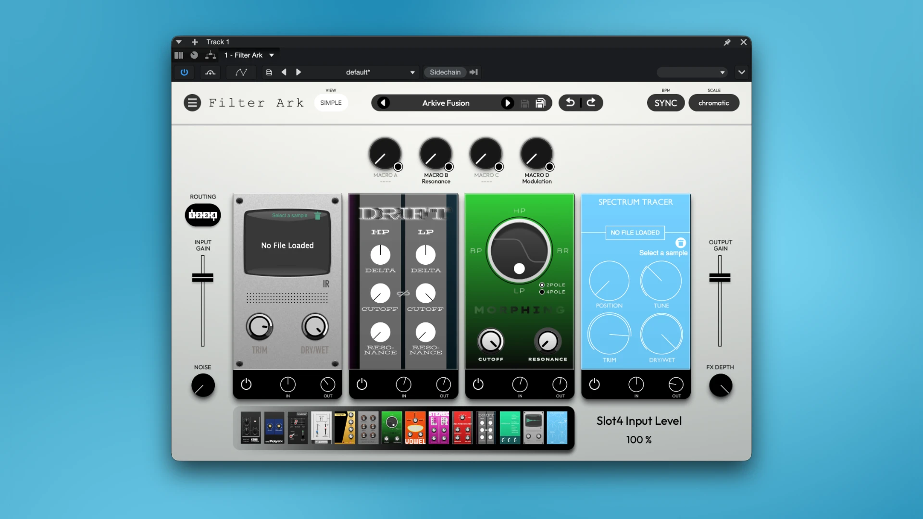Open the empty dropdown in the top-right toolbar
The height and width of the screenshot is (519, 923).
692,72
